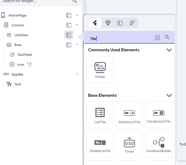The width and height of the screenshot is (186, 165).
Task: Select Column in the widget tree
Action: pos(18,25)
